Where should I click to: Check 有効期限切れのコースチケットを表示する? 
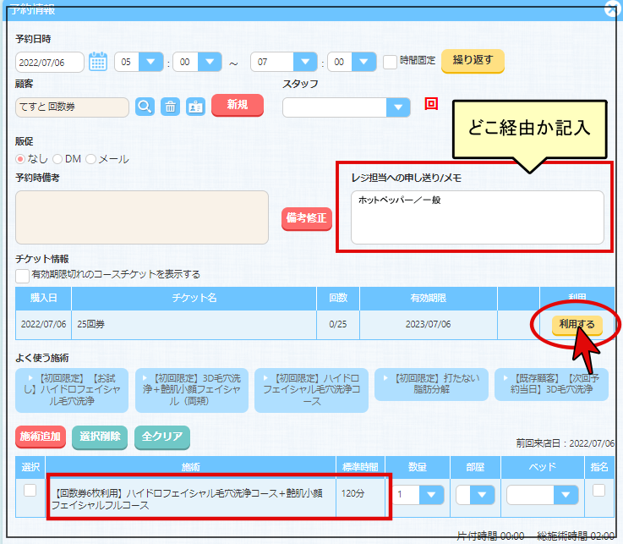pos(22,275)
